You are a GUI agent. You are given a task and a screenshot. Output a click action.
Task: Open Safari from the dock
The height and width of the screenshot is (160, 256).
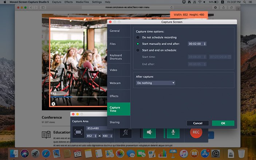[46, 153]
